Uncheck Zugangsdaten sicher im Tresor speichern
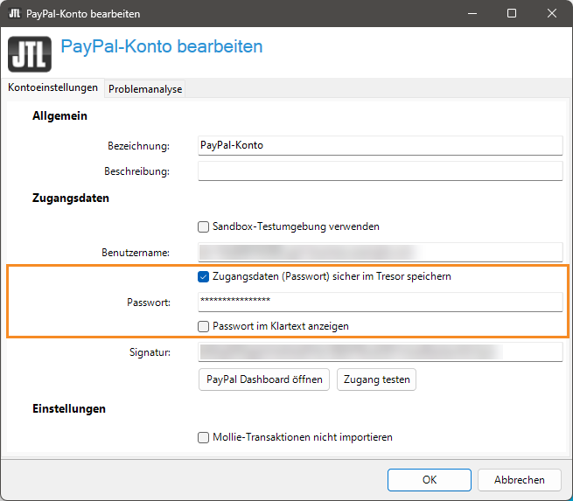This screenshot has width=573, height=501. click(204, 276)
